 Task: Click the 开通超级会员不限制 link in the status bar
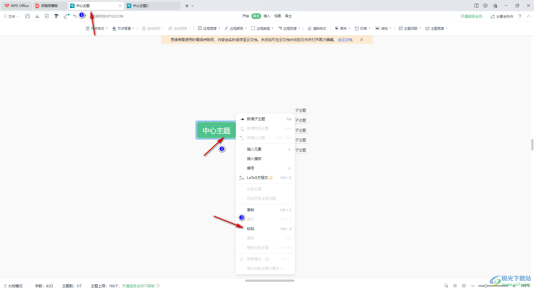tap(138, 286)
